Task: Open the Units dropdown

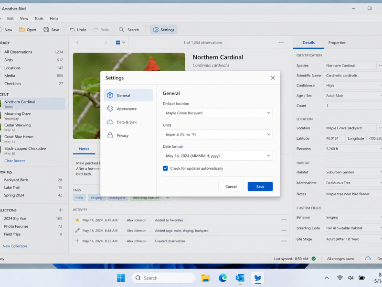Action: click(x=218, y=134)
